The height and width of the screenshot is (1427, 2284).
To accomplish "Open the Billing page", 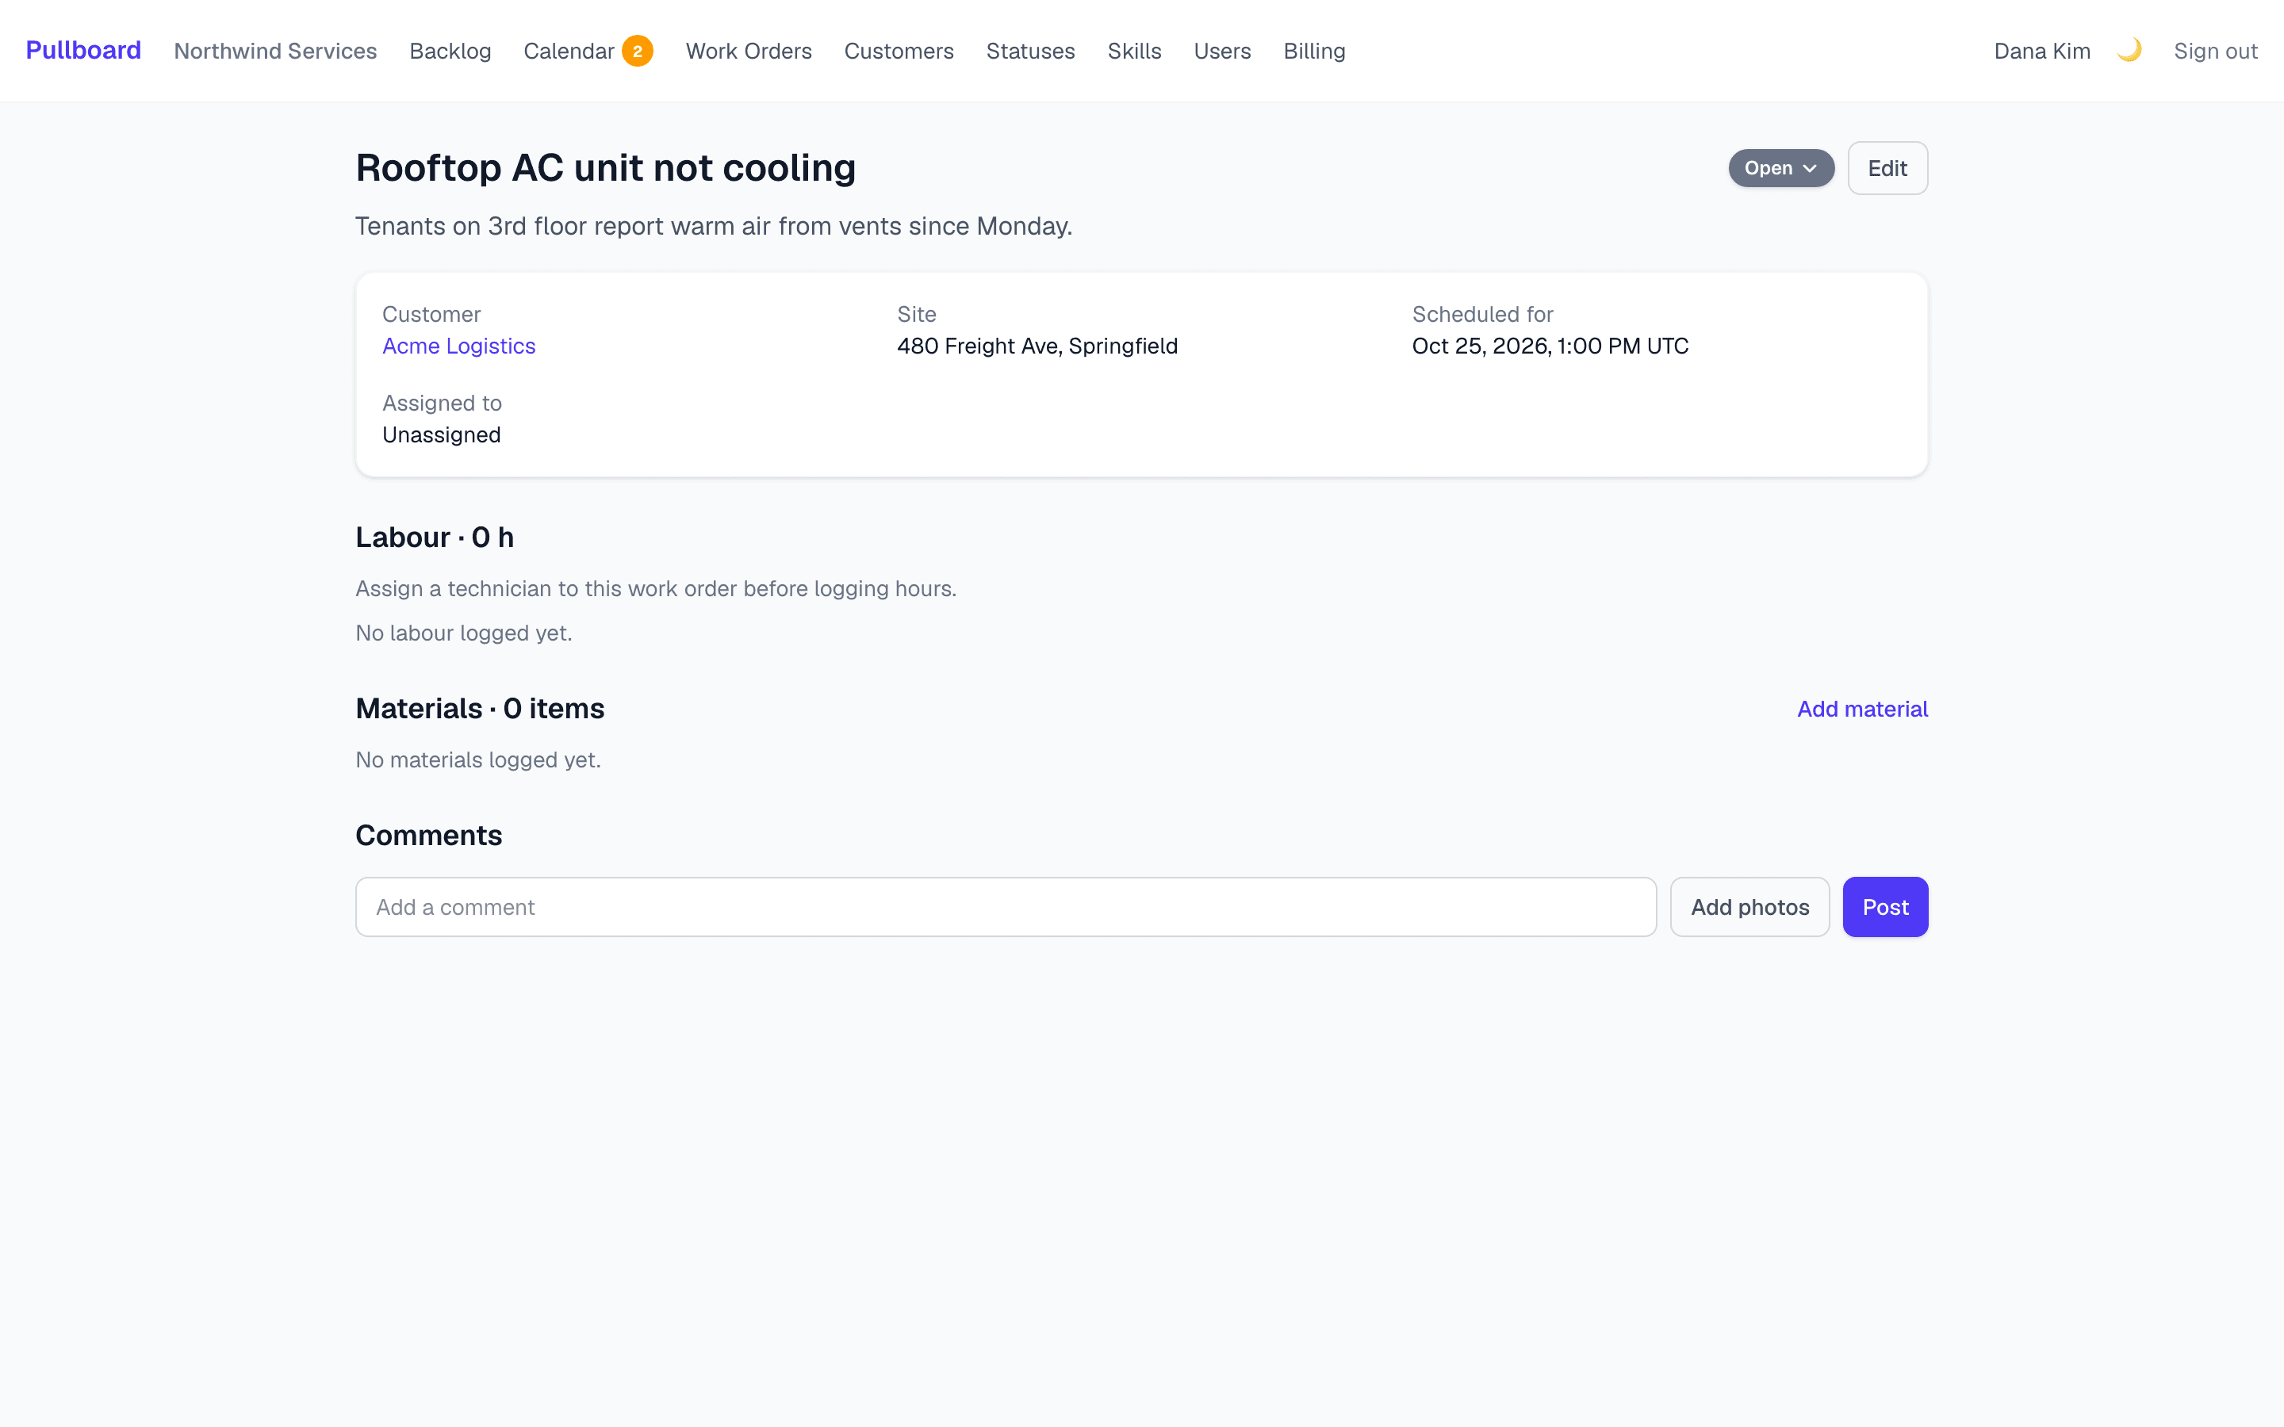I will tap(1315, 51).
